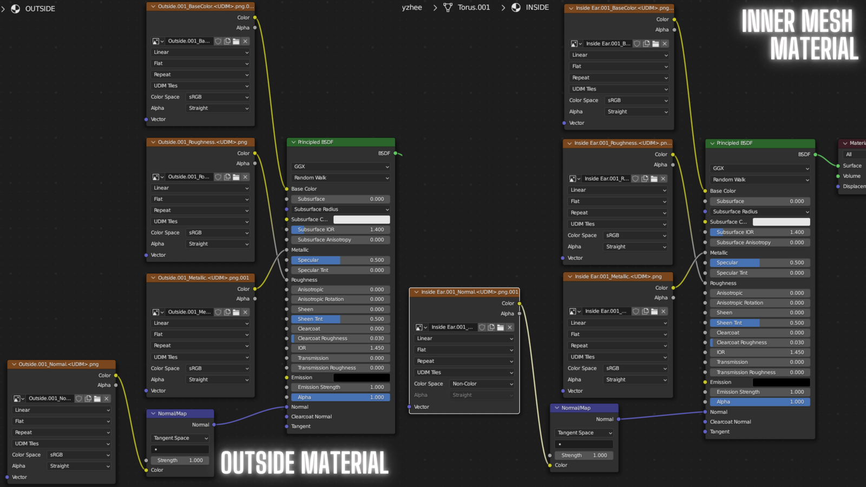Unlink image with X on Outside.001_Roughness node
The width and height of the screenshot is (866, 487).
[245, 177]
